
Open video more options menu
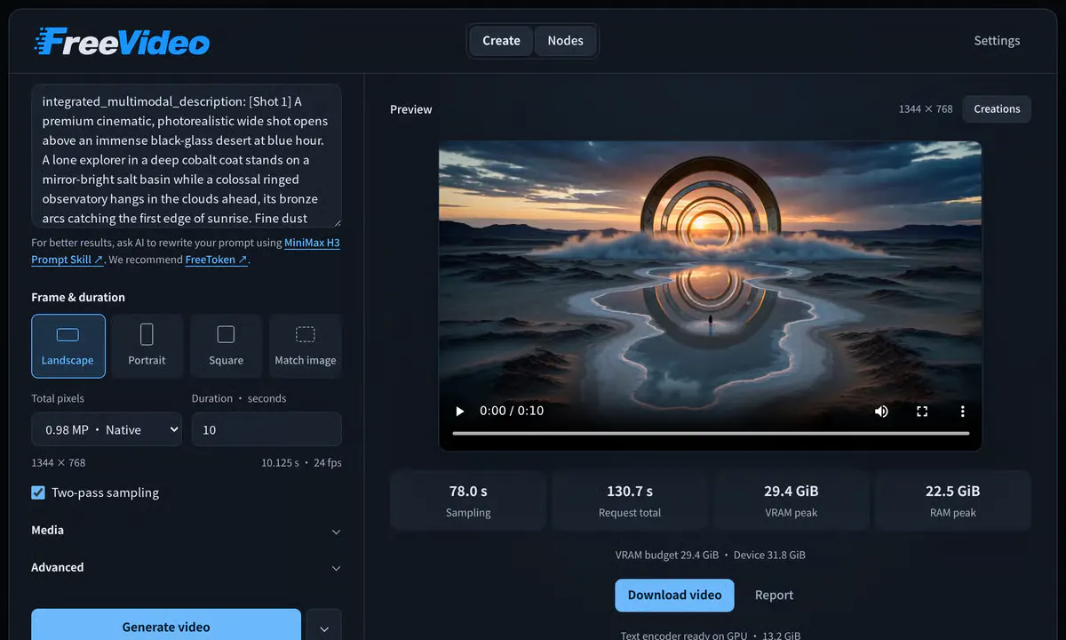962,411
